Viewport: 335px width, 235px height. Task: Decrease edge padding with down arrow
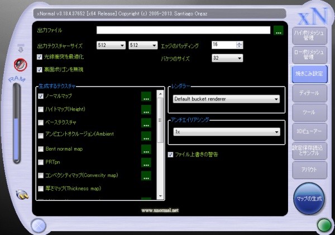240,47
